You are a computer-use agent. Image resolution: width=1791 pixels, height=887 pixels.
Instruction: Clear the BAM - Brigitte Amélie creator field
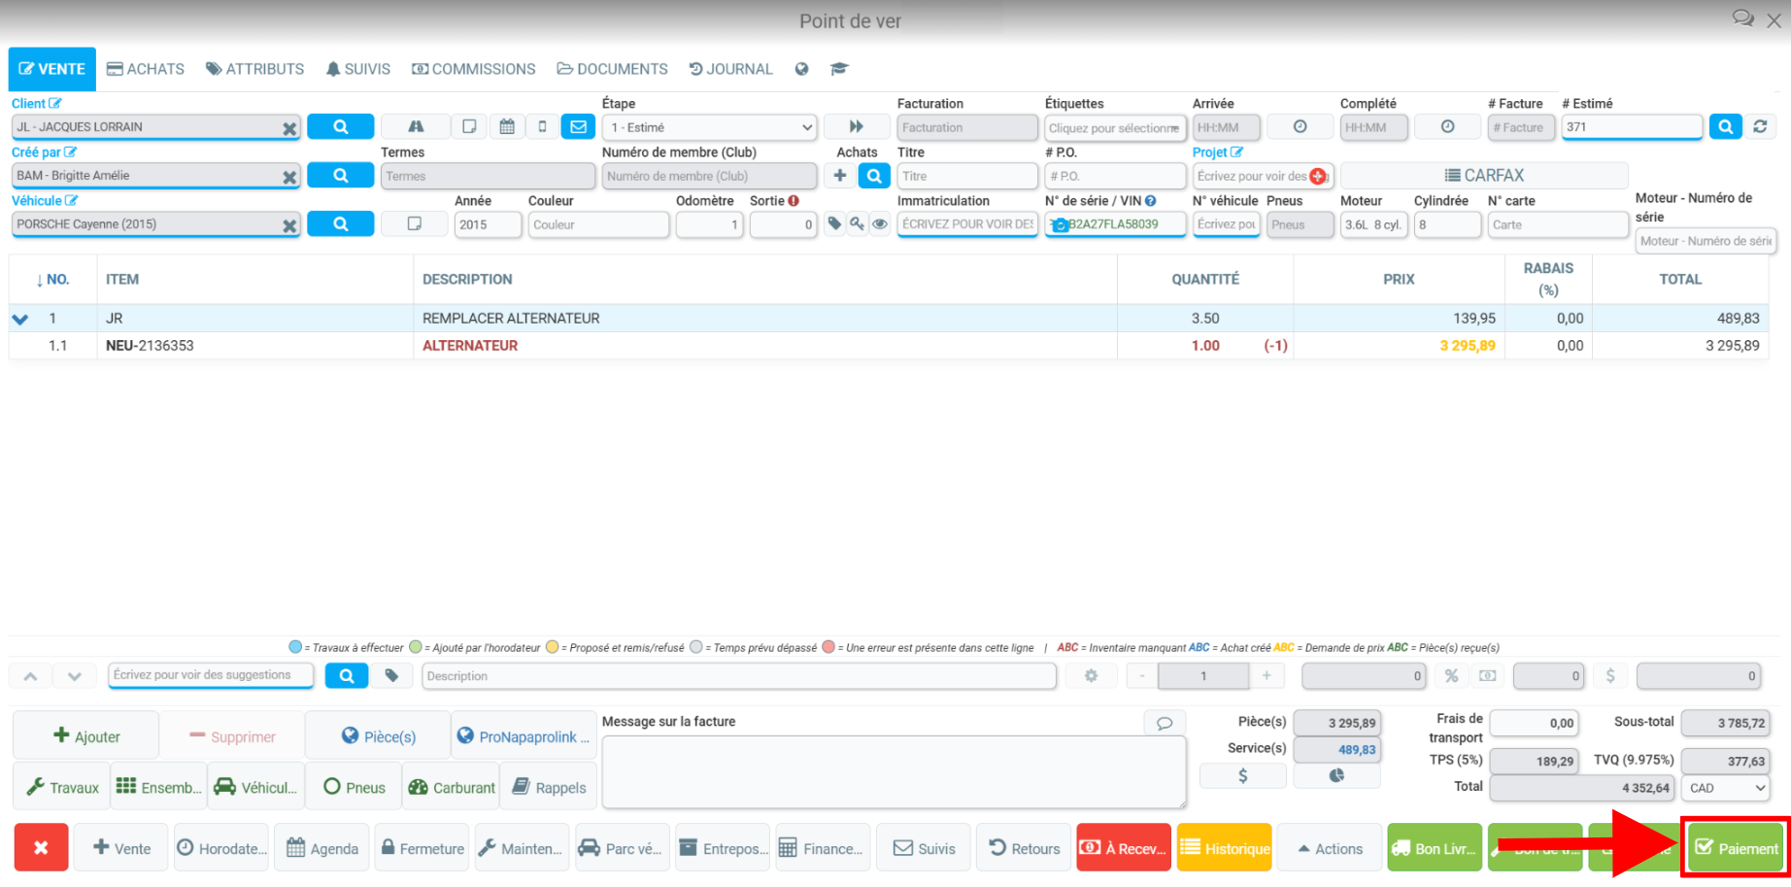tap(289, 177)
